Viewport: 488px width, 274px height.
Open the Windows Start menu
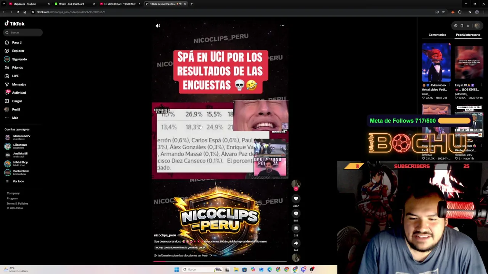click(177, 269)
